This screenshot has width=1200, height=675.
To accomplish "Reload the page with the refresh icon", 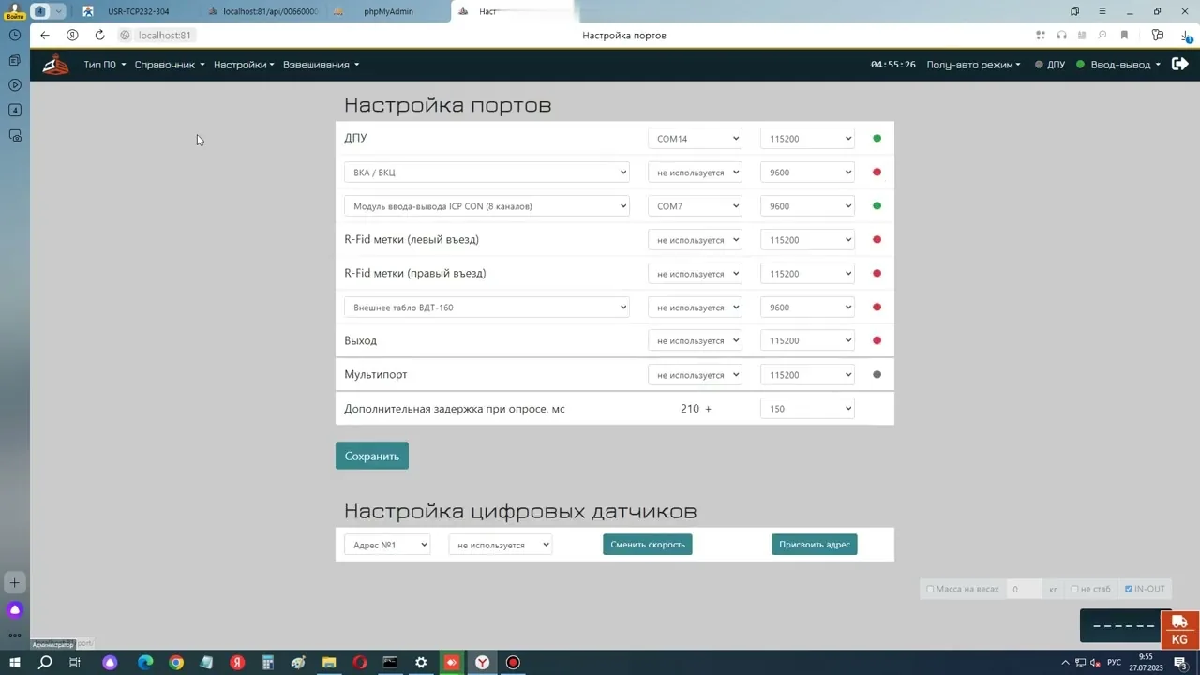I will coord(99,36).
